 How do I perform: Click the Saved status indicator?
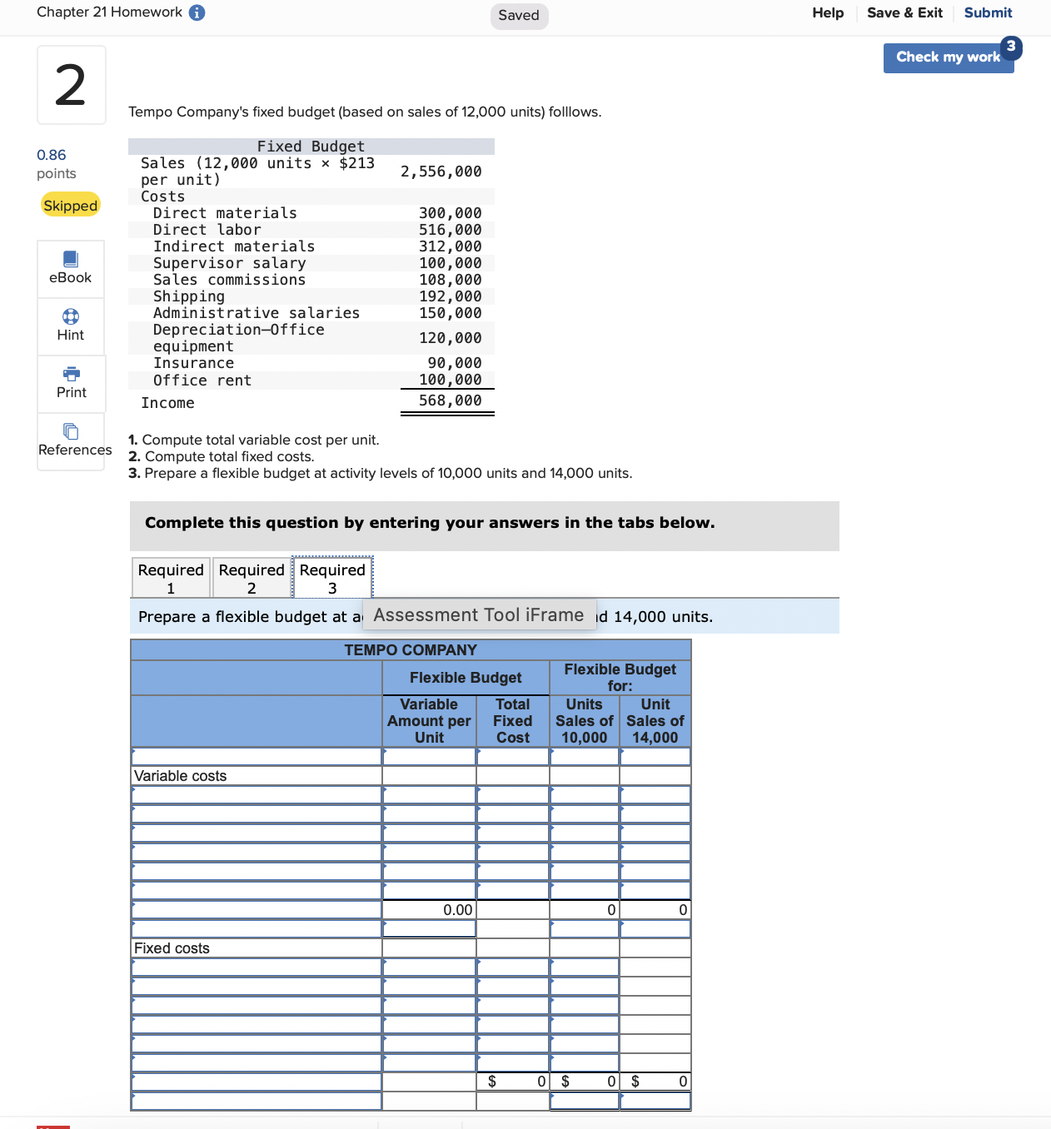(519, 16)
